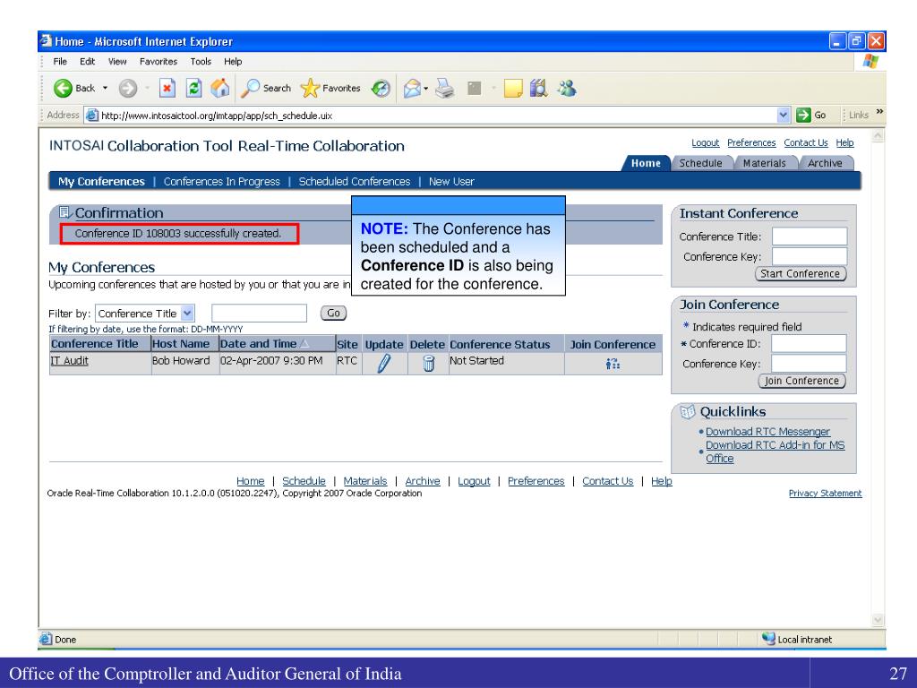This screenshot has width=917, height=688.
Task: Click the Refresh page icon
Action: click(x=193, y=89)
